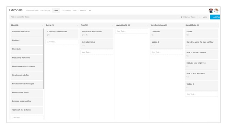Expand the Idee column menu arrow

42,25
